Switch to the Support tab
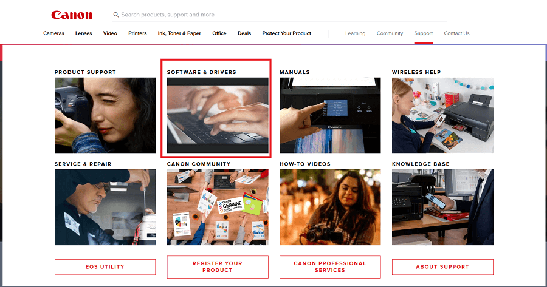This screenshot has height=287, width=547. pyautogui.click(x=423, y=33)
